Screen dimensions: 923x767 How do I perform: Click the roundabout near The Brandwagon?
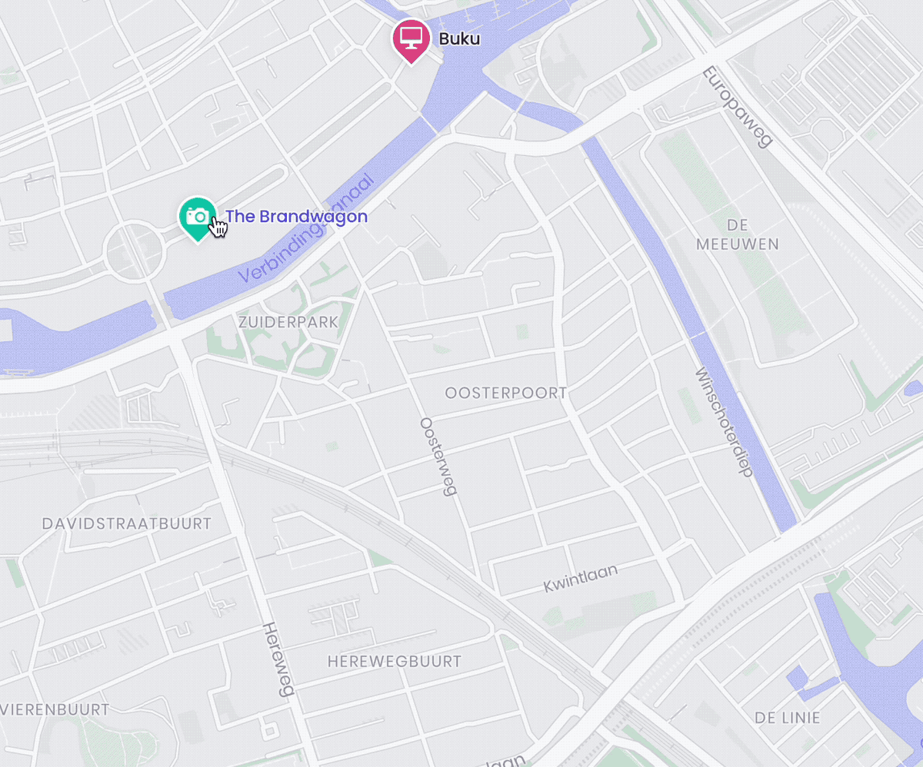(133, 251)
